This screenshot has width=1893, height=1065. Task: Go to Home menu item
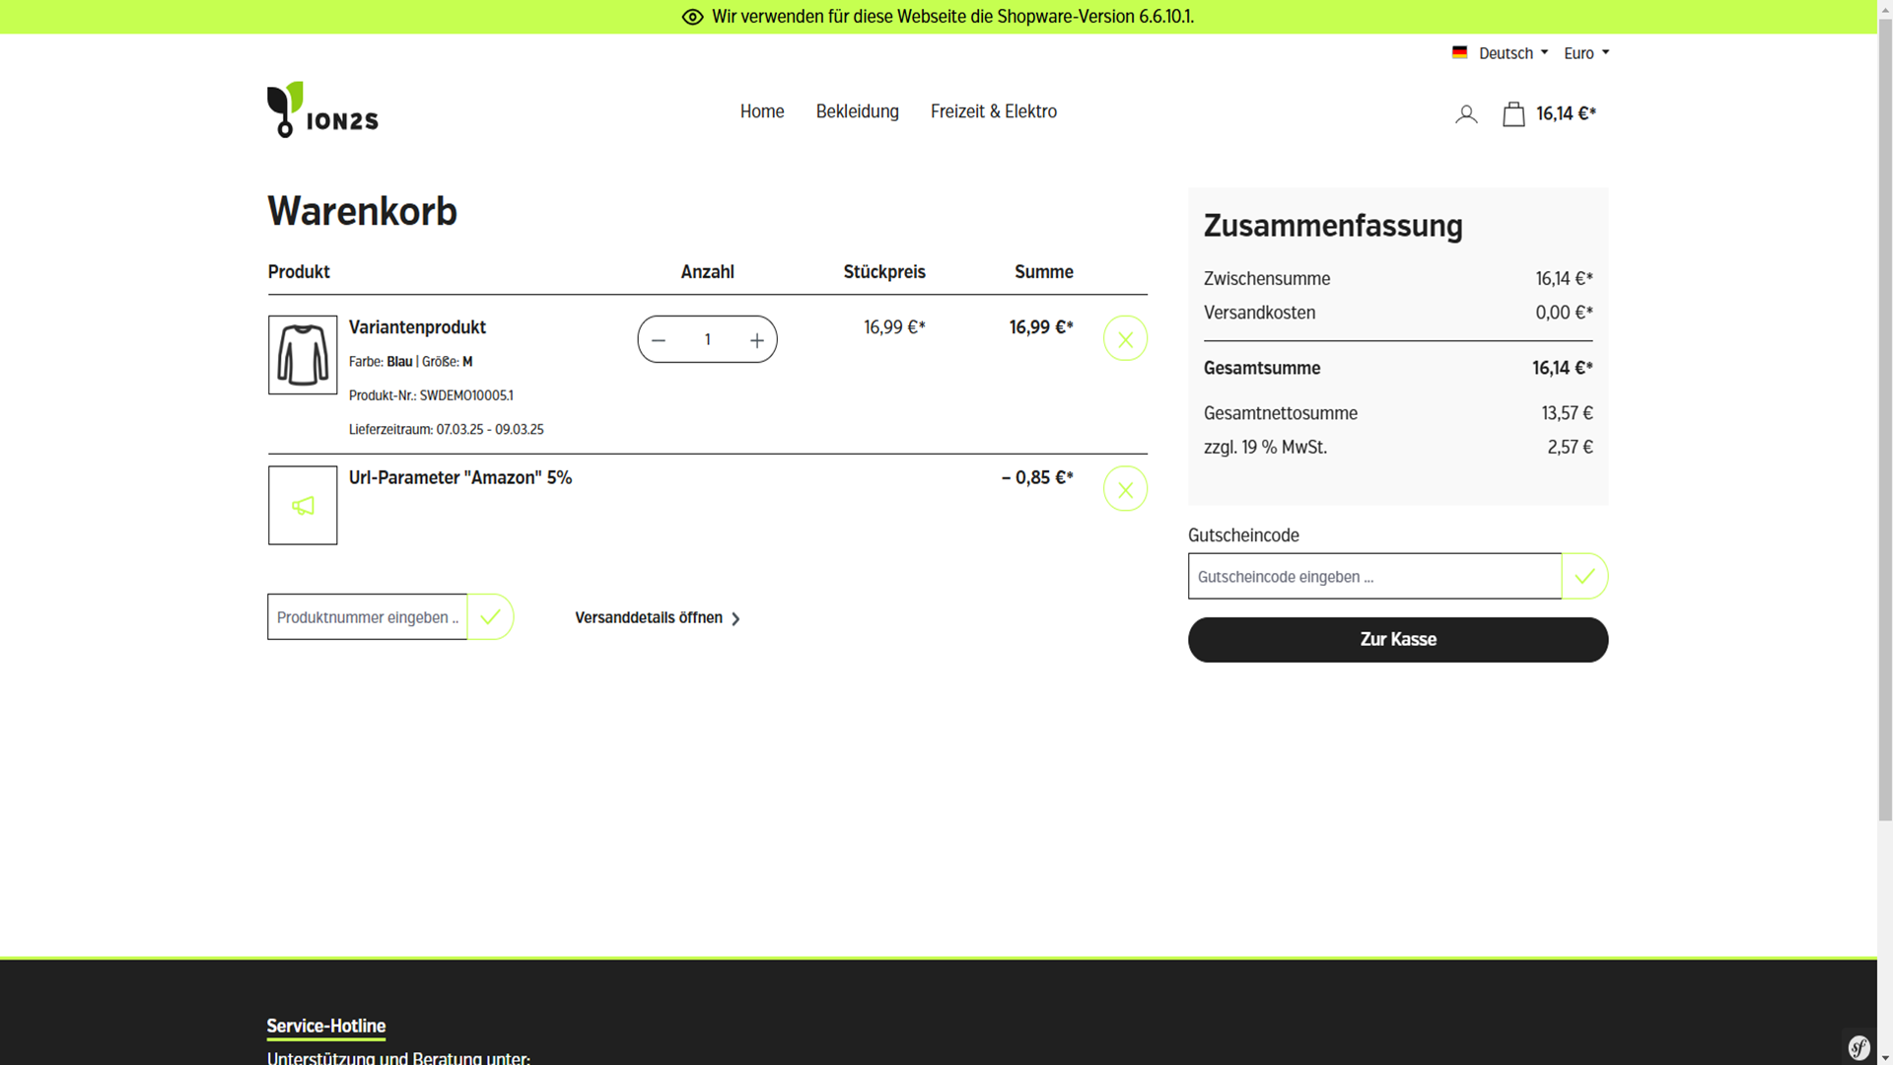point(762,111)
